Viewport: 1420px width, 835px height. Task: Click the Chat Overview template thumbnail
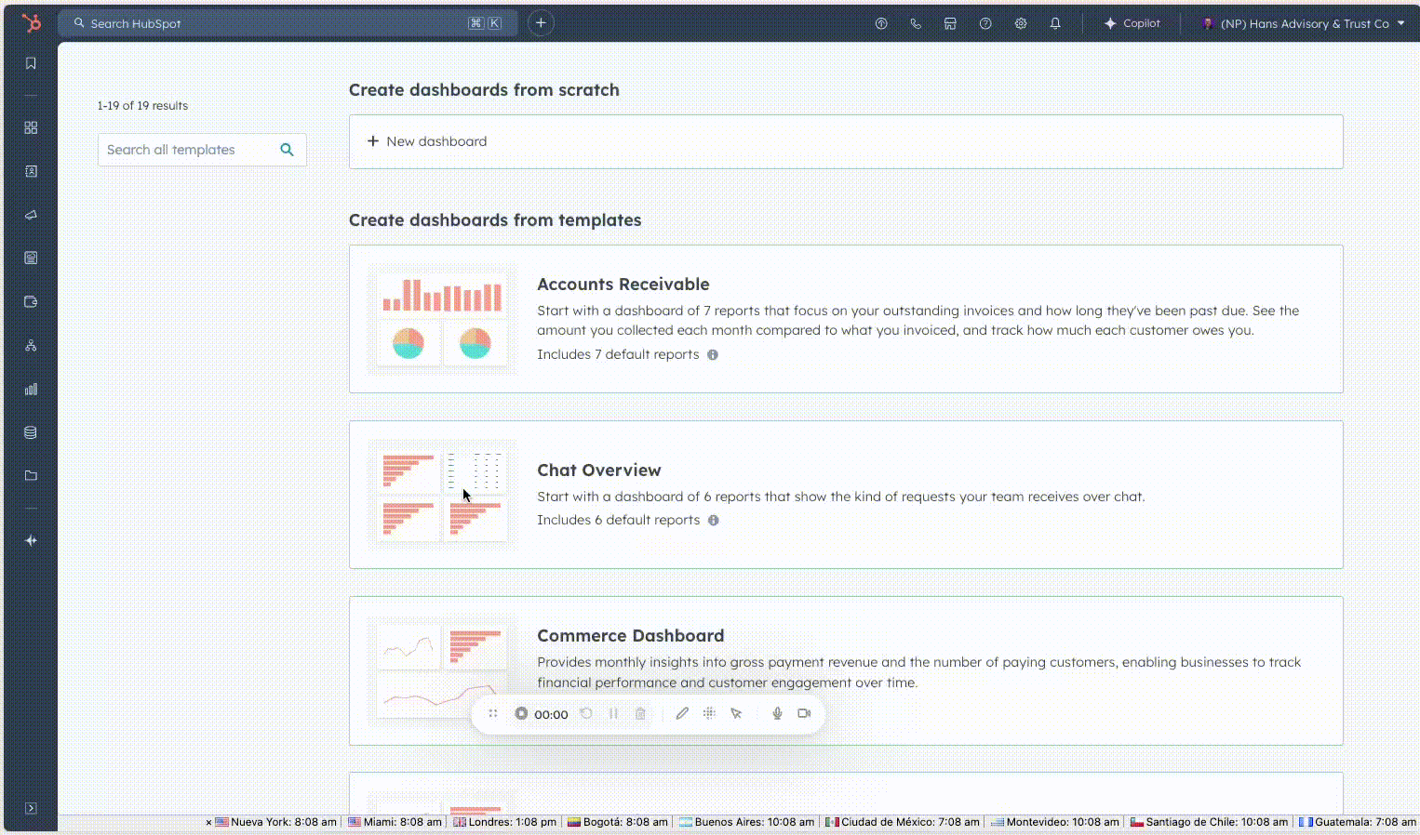tap(442, 494)
